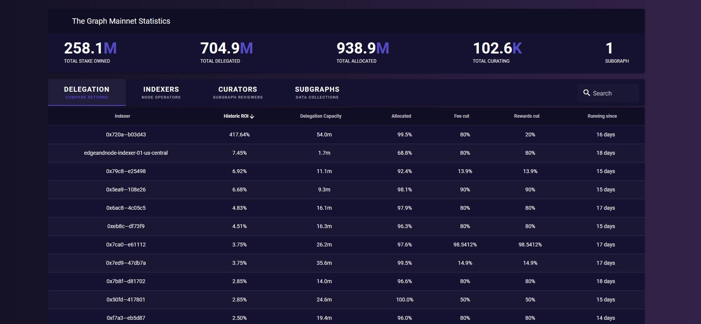Click the 16 days running since cell
This screenshot has height=324, width=701.
pyautogui.click(x=605, y=134)
